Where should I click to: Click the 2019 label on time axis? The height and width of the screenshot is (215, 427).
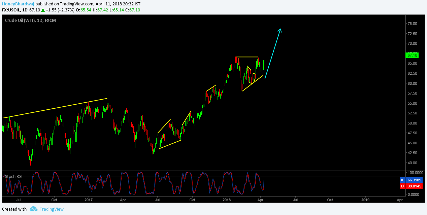[365, 200]
